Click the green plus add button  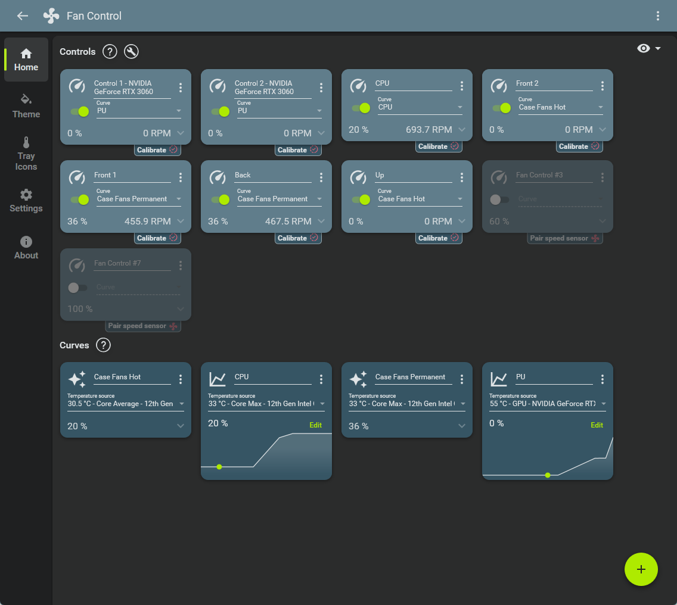pyautogui.click(x=641, y=569)
